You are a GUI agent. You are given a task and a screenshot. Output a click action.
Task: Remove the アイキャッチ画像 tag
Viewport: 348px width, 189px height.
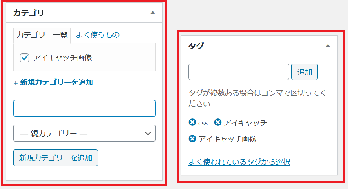(192, 139)
